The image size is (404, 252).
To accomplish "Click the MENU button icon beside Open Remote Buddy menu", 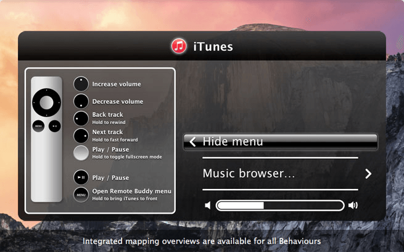I will pyautogui.click(x=81, y=195).
